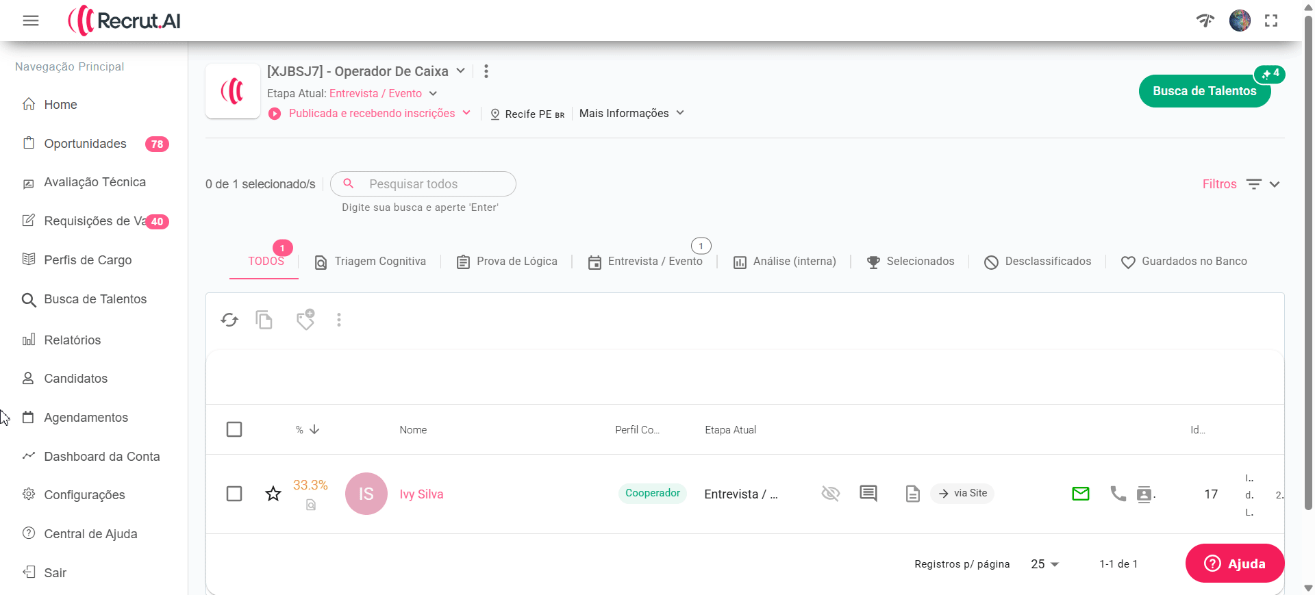Toggle the select-all checkbox in table header

pyautogui.click(x=234, y=429)
